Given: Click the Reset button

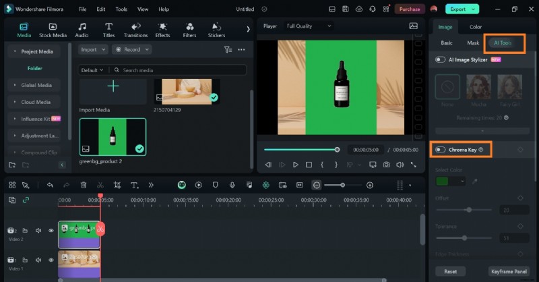Looking at the screenshot, I should point(450,271).
